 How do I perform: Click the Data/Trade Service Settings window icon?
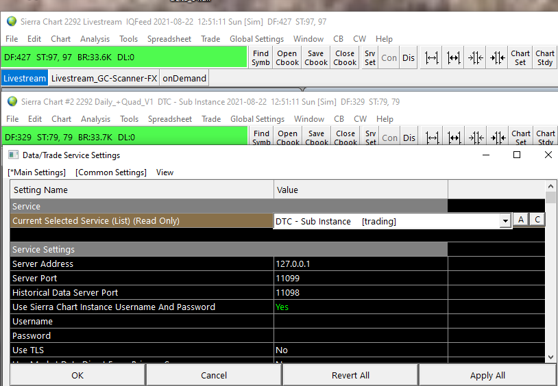click(x=13, y=155)
